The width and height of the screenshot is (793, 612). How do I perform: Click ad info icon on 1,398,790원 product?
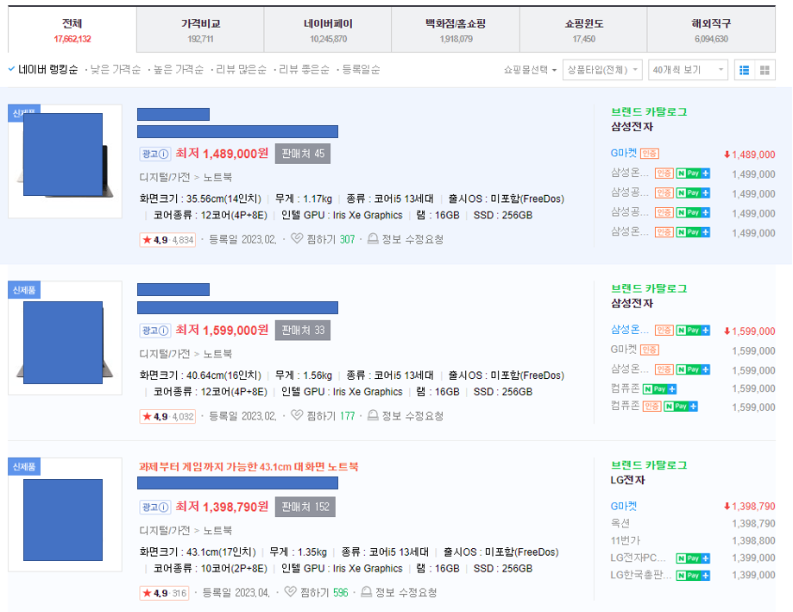click(164, 508)
